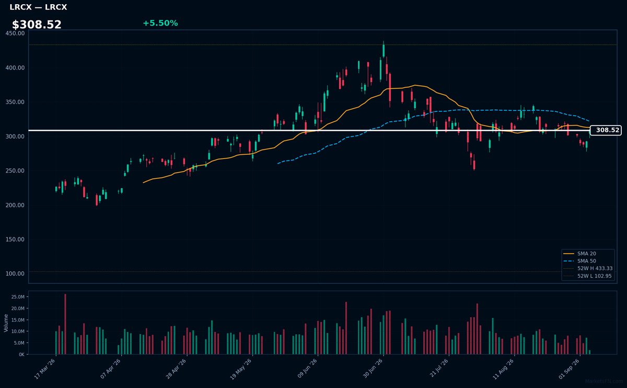Click the 20.0M volume axis label
Screen dimensions: 627x388
coord(18,309)
